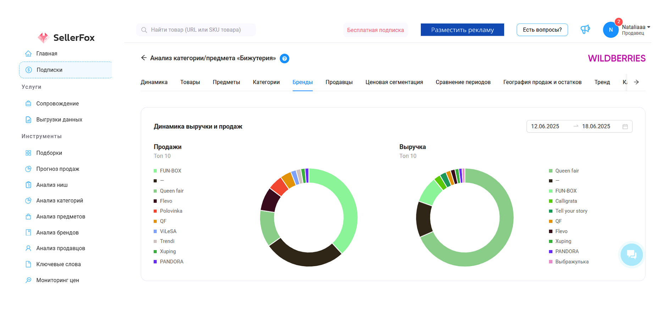Toggle Queen fair in the Выручка legend

564,171
